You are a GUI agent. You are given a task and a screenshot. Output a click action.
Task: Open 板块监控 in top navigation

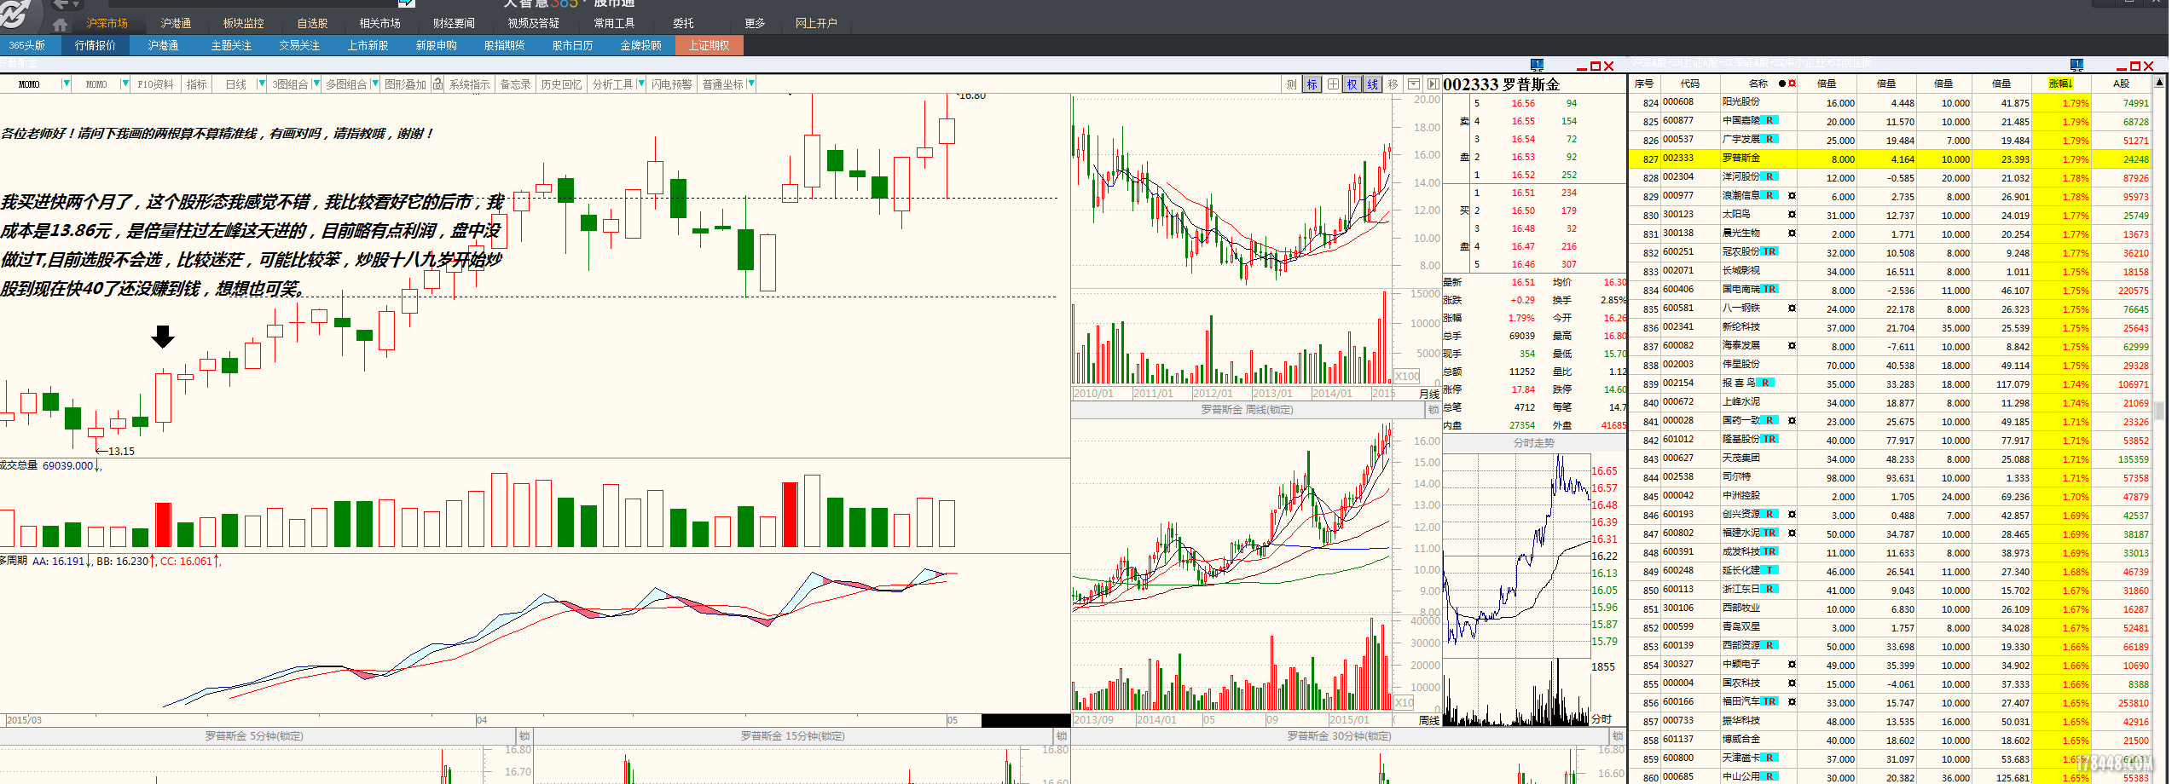tap(243, 24)
